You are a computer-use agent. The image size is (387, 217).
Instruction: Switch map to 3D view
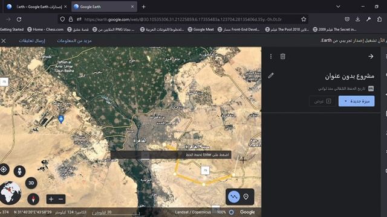[x=31, y=183]
